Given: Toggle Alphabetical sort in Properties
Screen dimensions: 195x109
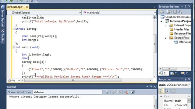Looking at the screenshot, I should [167, 91].
